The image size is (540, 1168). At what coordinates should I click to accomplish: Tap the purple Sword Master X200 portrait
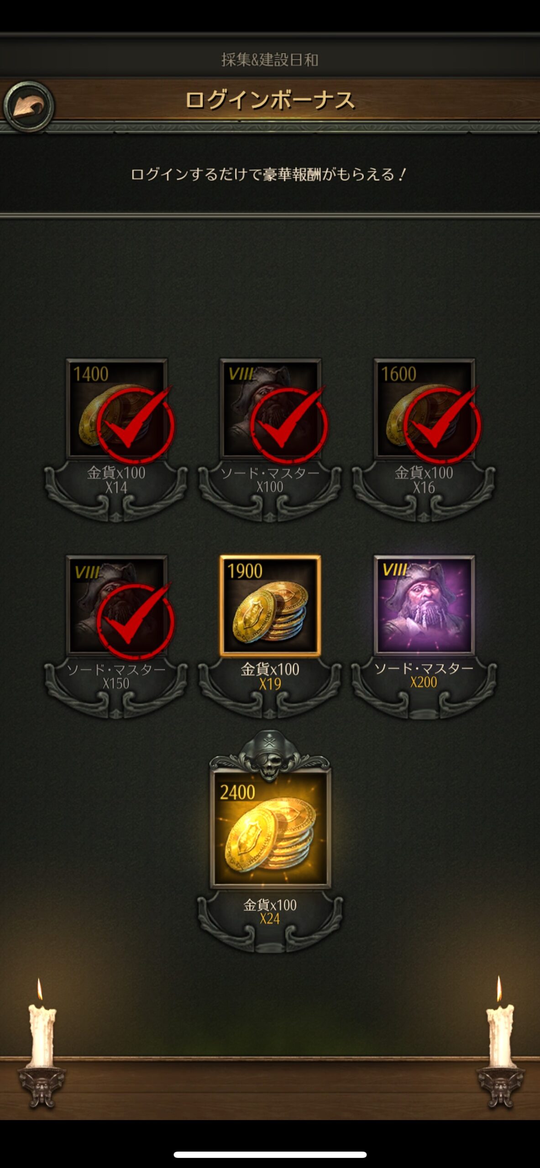(x=424, y=605)
